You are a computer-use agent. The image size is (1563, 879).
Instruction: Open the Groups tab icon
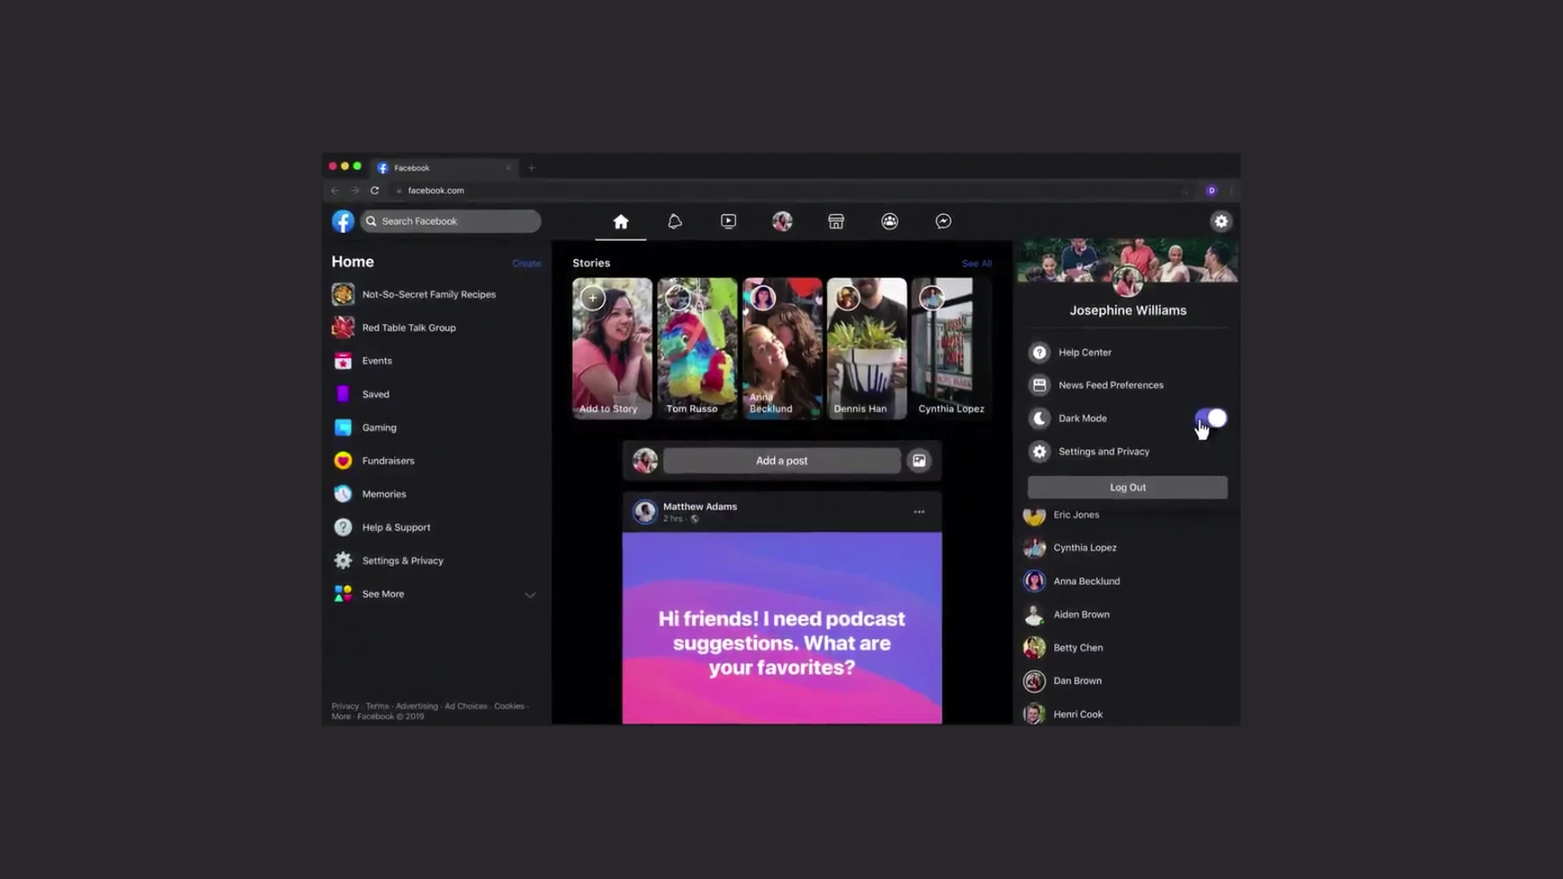[889, 221]
